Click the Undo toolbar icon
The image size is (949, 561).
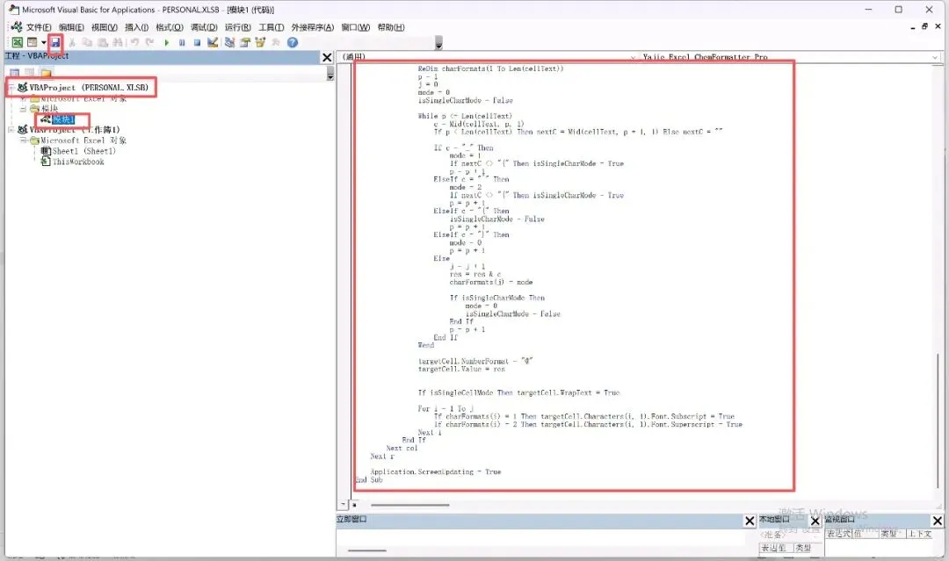pos(134,42)
